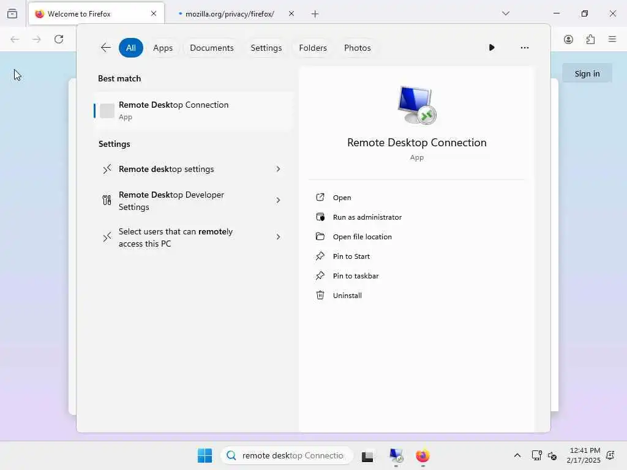
Task: Open the Firefox account icon
Action: click(568, 39)
